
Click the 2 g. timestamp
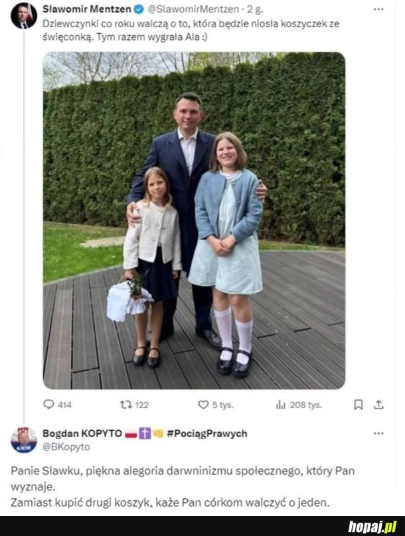[x=255, y=9]
